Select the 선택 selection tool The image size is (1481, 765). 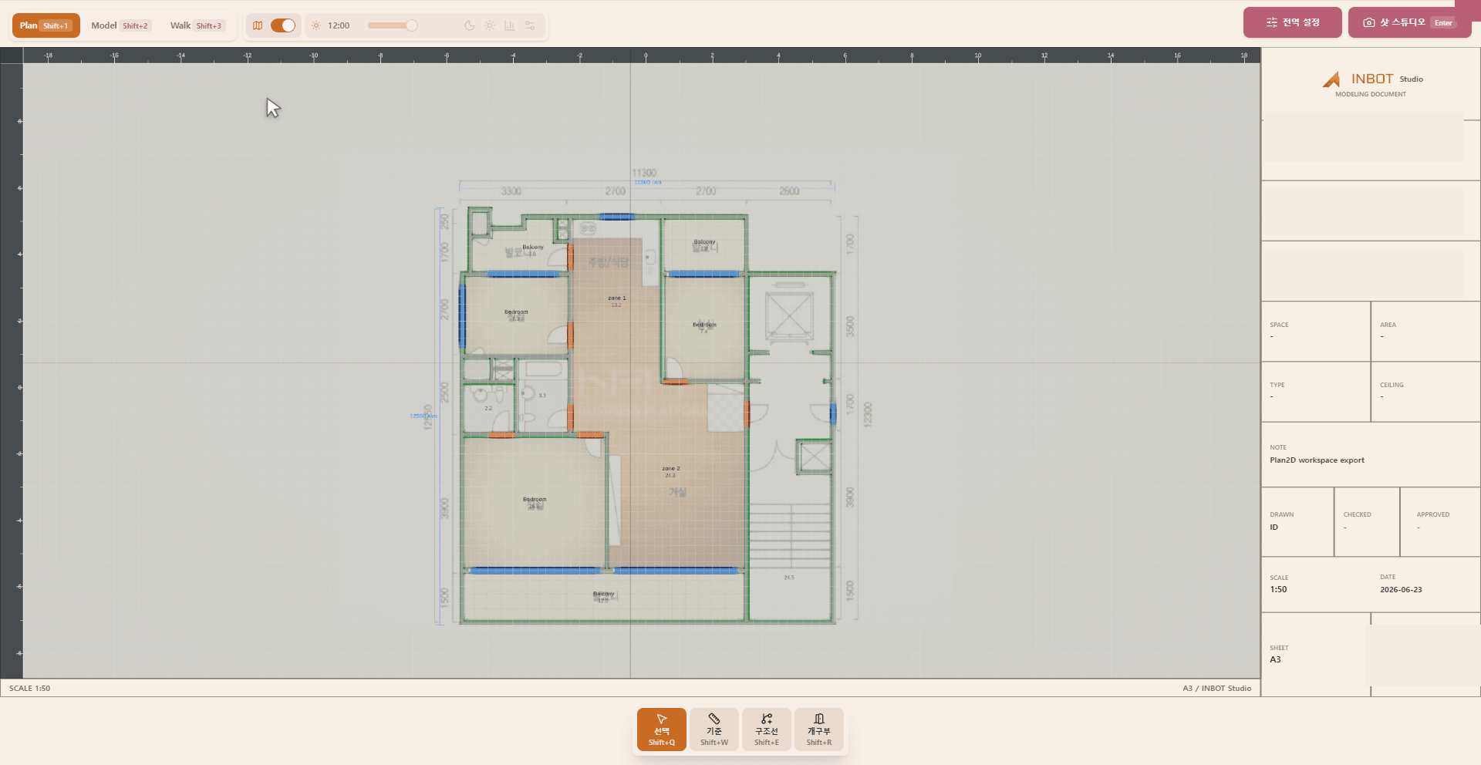661,729
